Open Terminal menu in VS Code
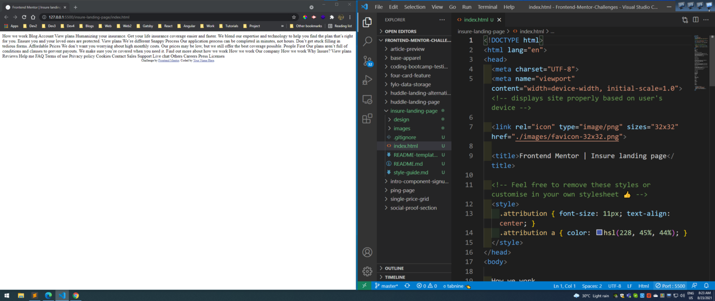Image resolution: width=715 pixels, height=301 pixels. click(487, 7)
